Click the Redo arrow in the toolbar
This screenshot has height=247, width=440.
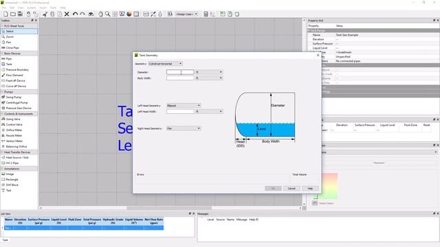pyautogui.click(x=82, y=14)
